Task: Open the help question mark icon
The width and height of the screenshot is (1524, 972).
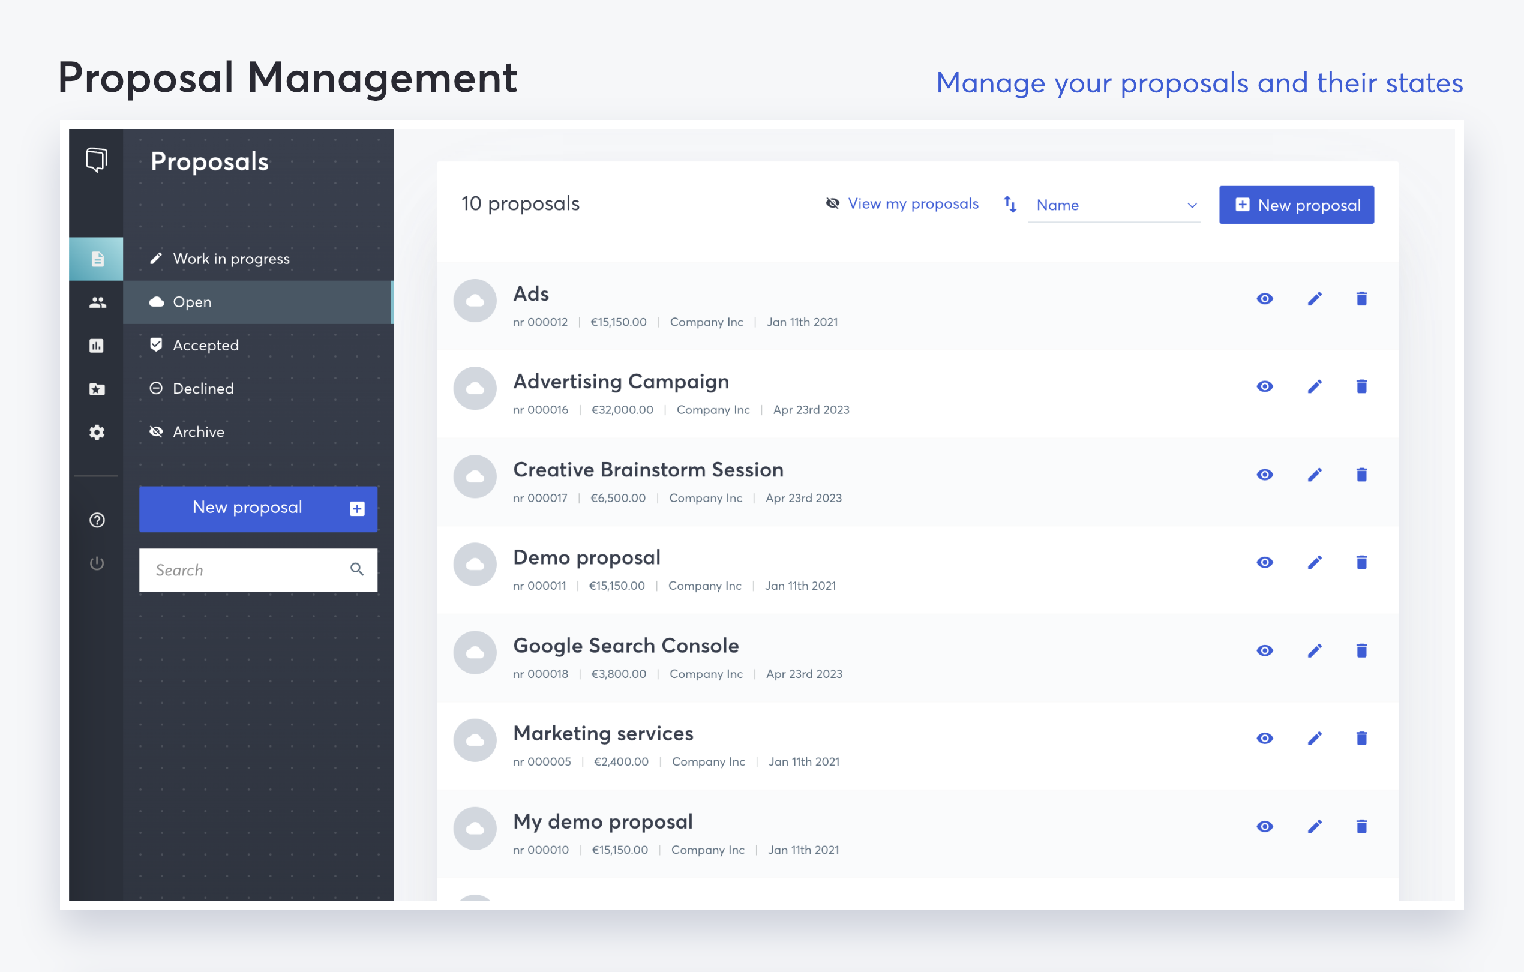Action: [x=97, y=520]
